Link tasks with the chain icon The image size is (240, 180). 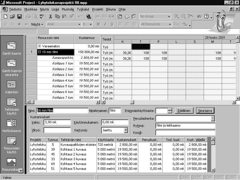[x=97, y=16]
